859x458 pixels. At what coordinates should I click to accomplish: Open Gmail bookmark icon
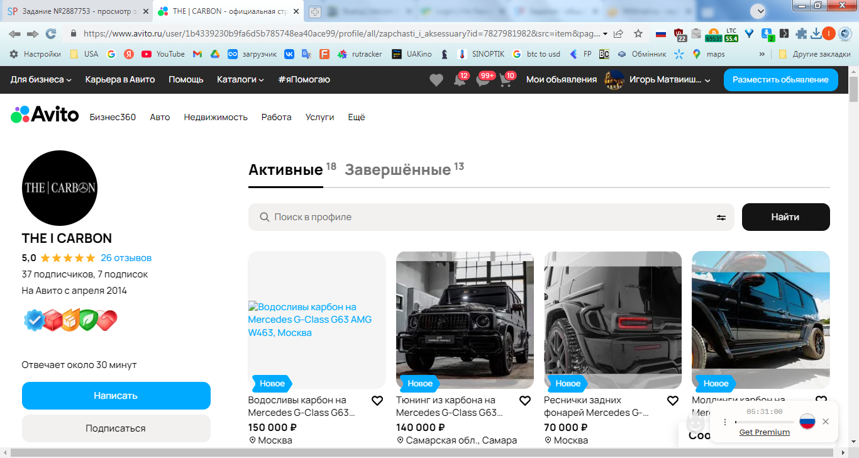pyautogui.click(x=197, y=54)
